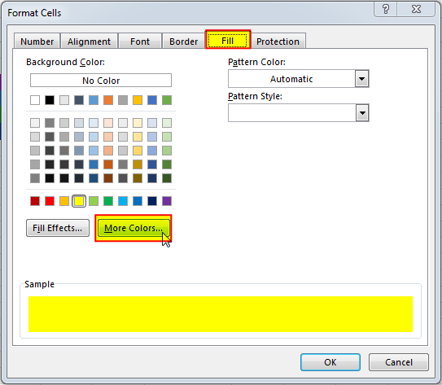Click the Pattern Color Automatic field
The height and width of the screenshot is (385, 442).
291,79
